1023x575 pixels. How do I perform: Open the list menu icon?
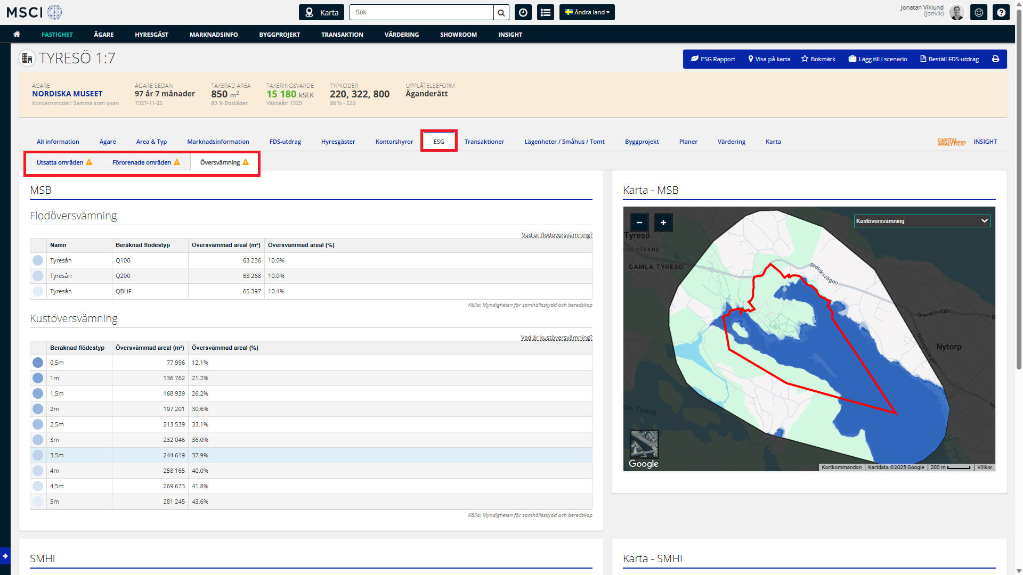[x=545, y=13]
